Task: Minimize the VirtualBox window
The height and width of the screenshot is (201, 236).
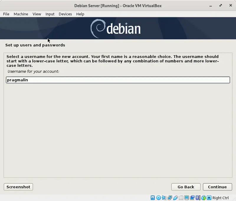Action: pos(211,6)
